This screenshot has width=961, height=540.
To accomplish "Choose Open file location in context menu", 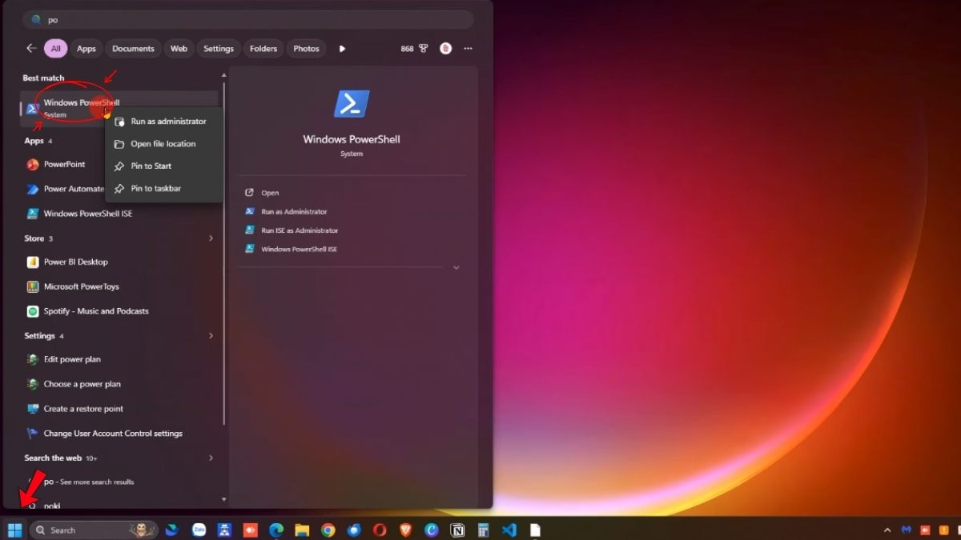I will coord(163,144).
